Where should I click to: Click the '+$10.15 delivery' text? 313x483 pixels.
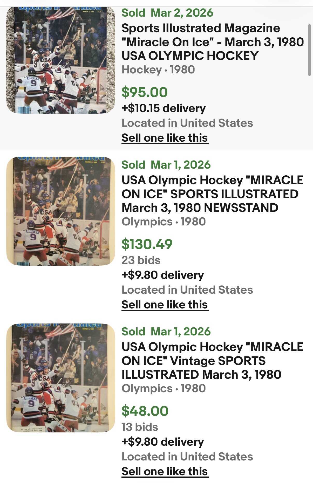[164, 108]
